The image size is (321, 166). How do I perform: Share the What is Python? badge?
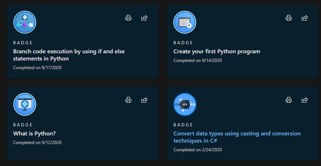tap(144, 100)
